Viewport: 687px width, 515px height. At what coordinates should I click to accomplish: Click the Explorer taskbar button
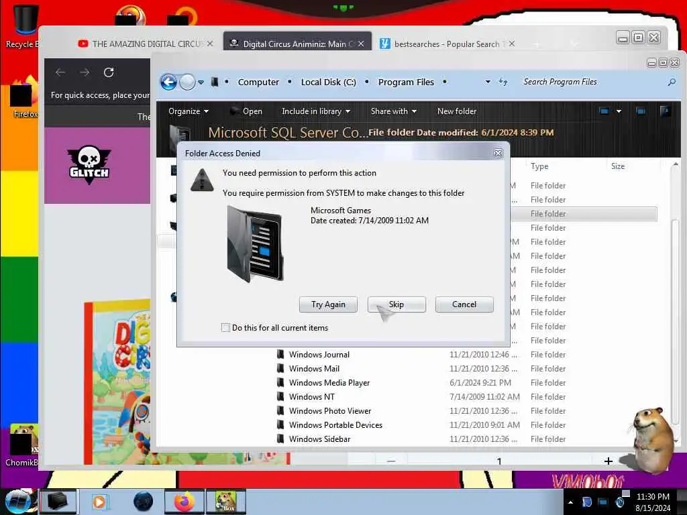58,502
